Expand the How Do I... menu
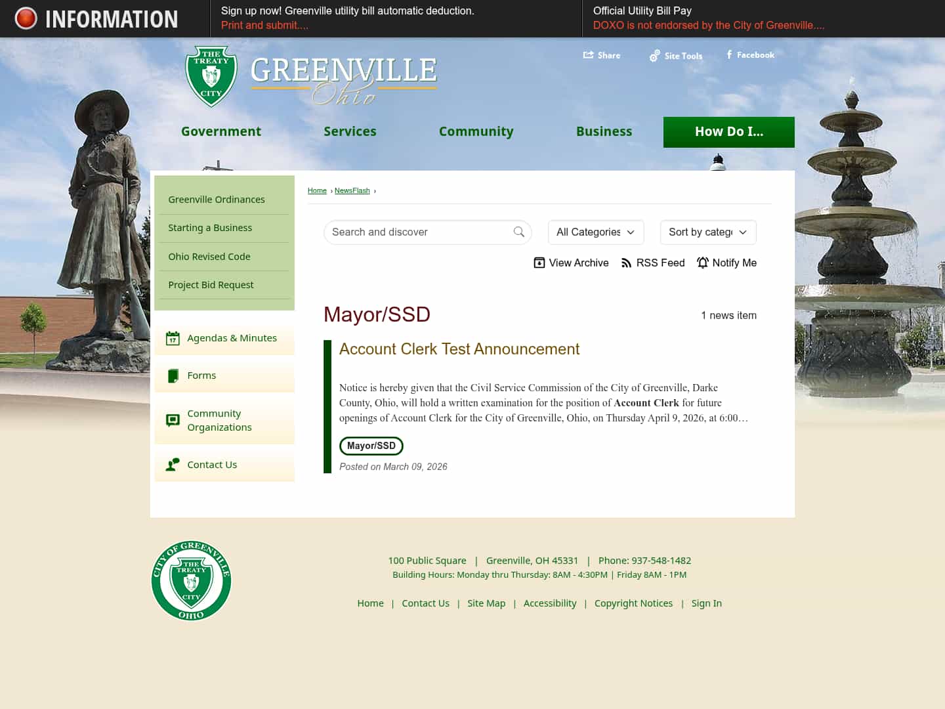This screenshot has height=709, width=945. click(x=728, y=131)
